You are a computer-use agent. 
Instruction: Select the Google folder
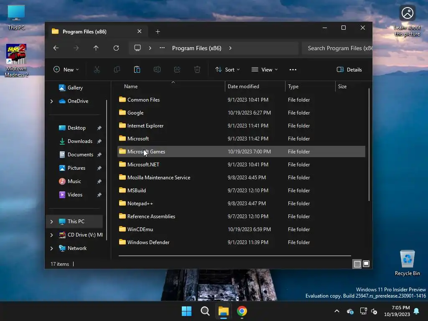(241, 113)
